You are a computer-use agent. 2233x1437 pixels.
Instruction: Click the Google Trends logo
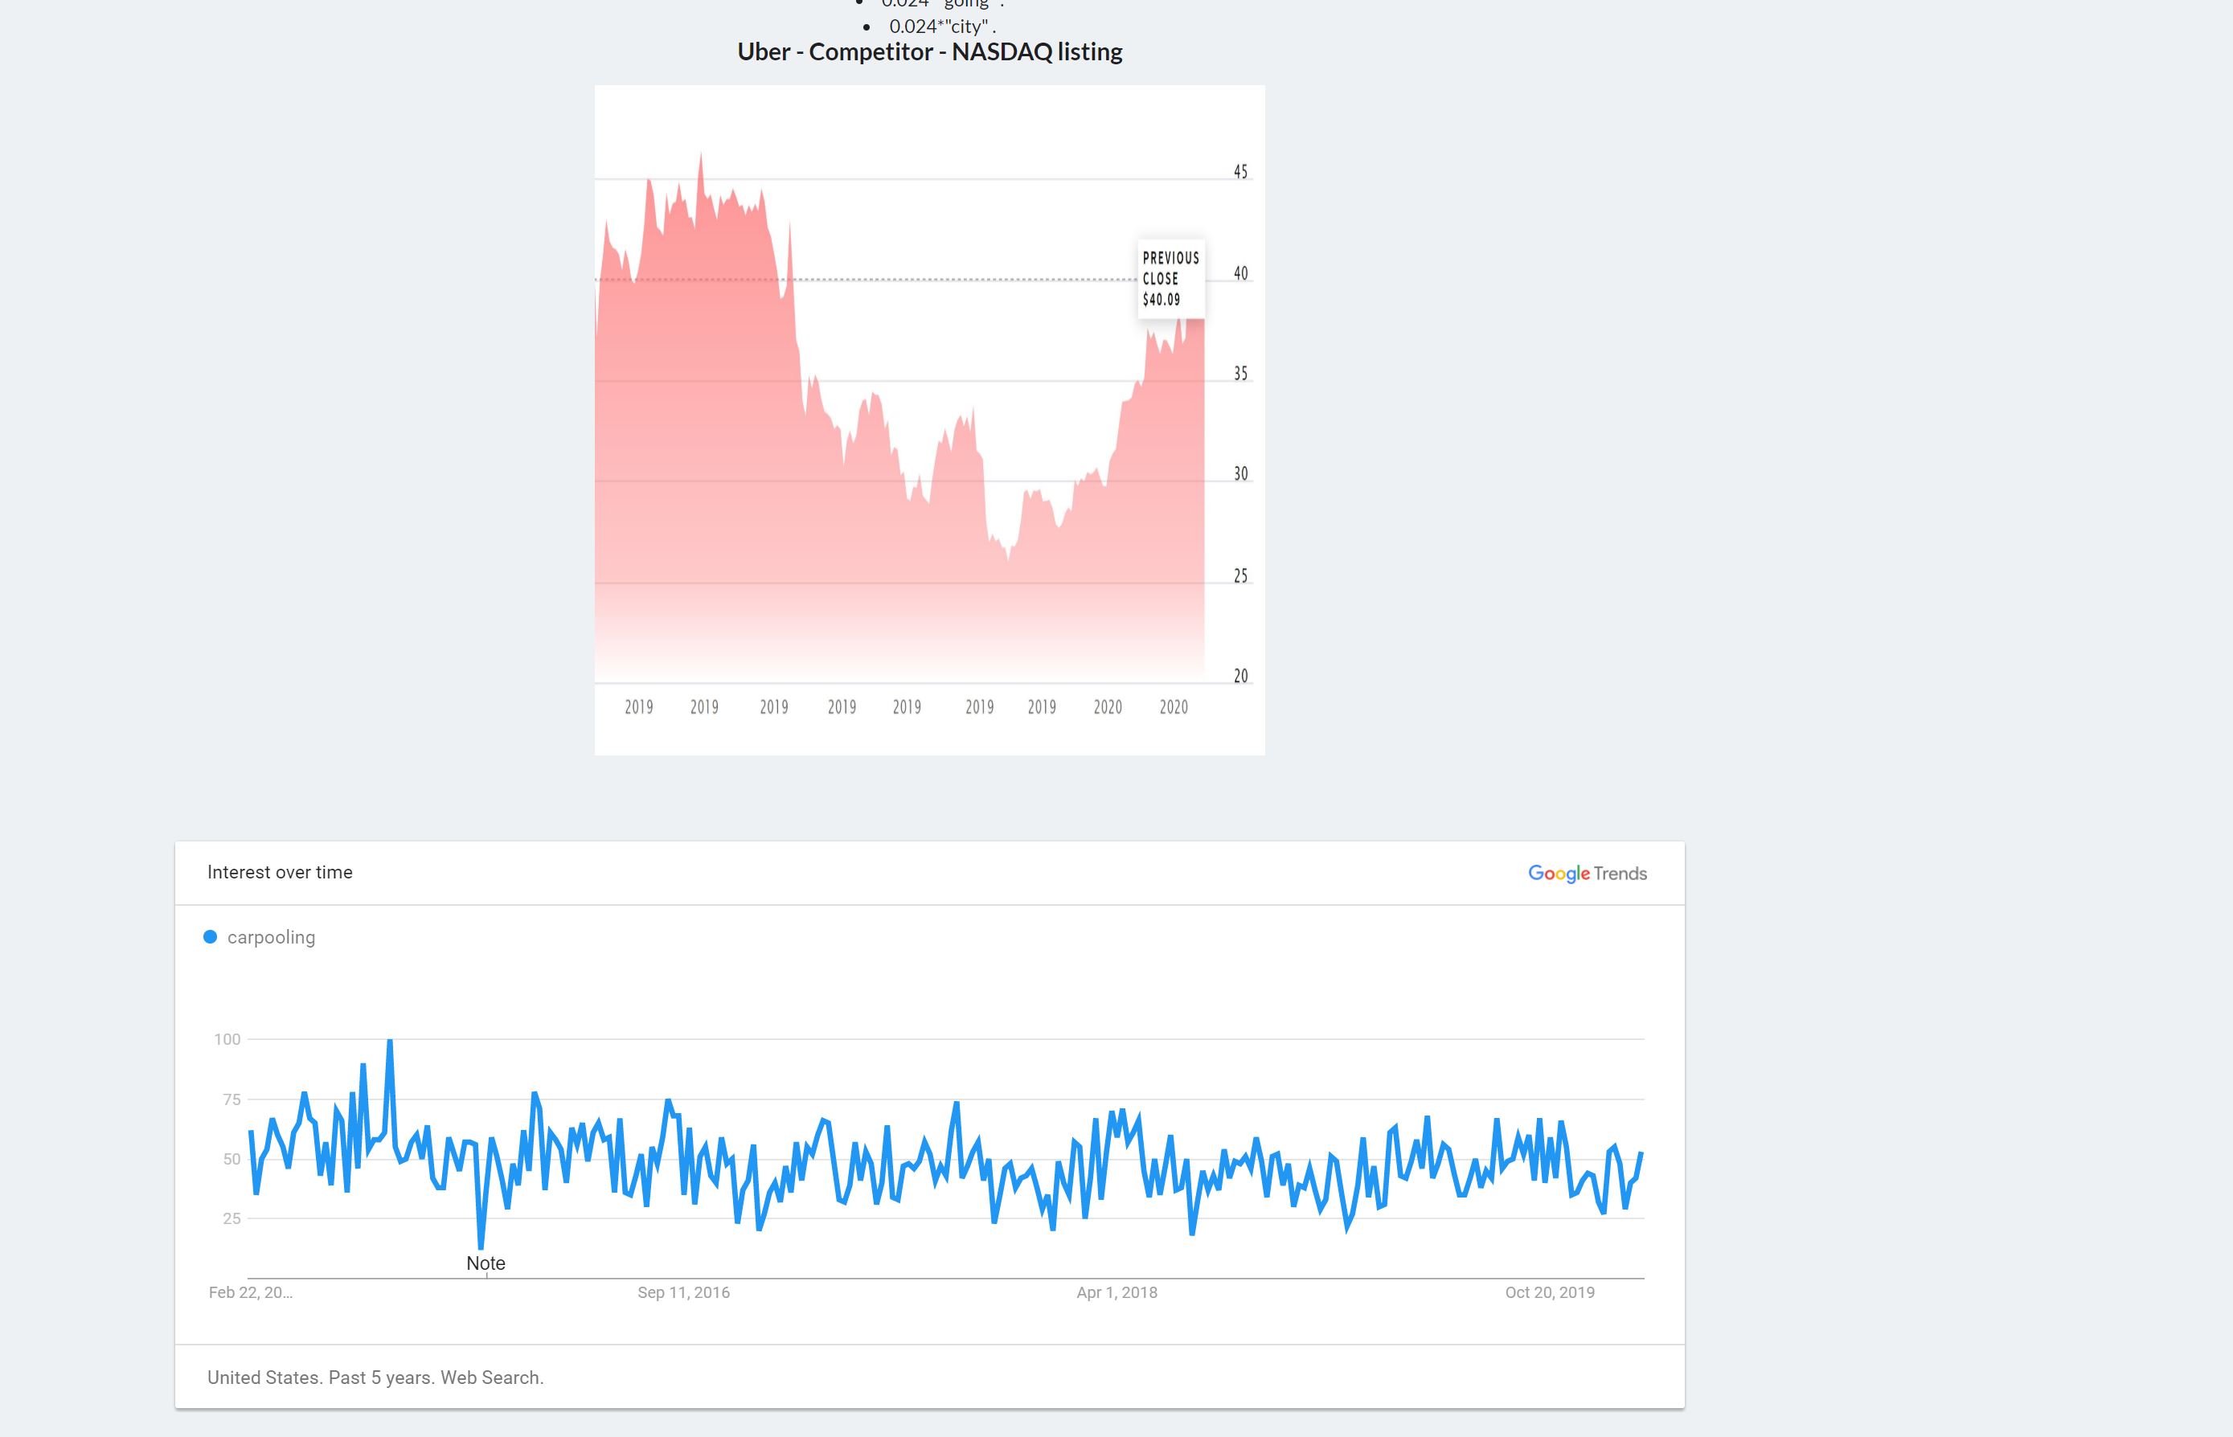coord(1587,874)
